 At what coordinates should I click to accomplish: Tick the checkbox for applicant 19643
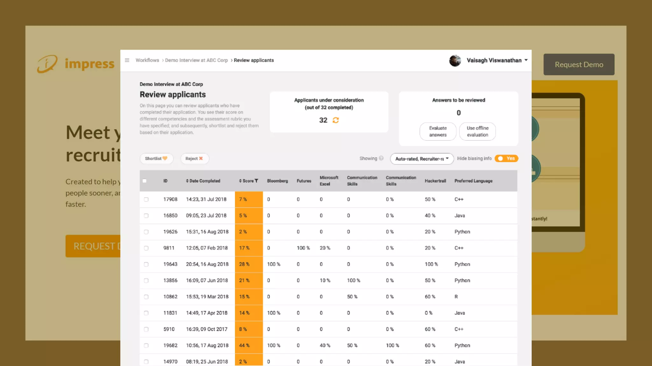[x=146, y=264]
